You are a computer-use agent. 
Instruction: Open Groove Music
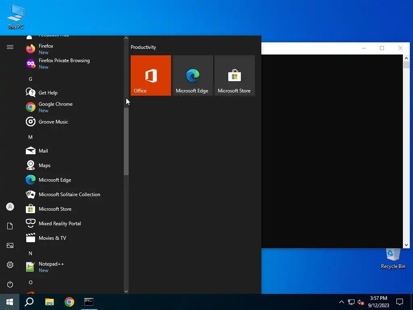(74, 122)
